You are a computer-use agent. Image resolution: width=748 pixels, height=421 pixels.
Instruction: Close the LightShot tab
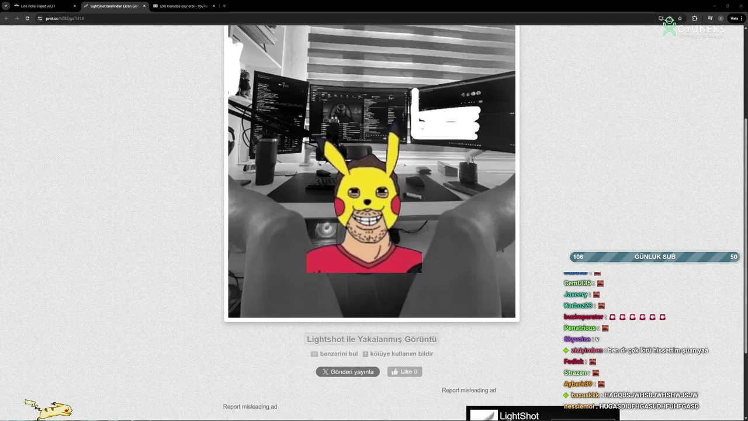pyautogui.click(x=144, y=6)
